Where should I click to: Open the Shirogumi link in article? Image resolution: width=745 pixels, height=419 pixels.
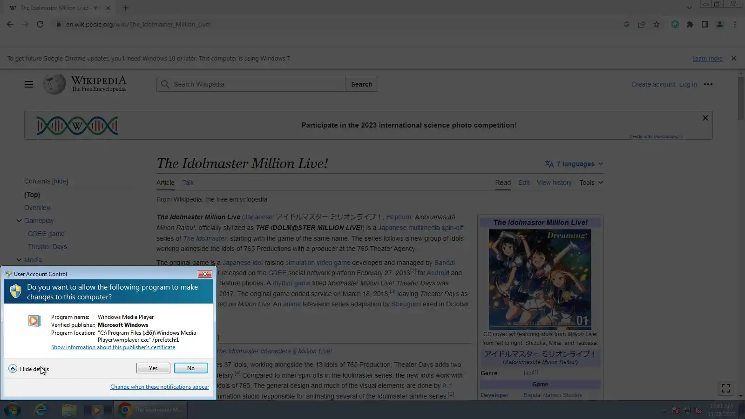tap(406, 304)
